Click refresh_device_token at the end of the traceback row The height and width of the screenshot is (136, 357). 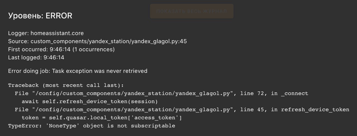tap(315, 110)
